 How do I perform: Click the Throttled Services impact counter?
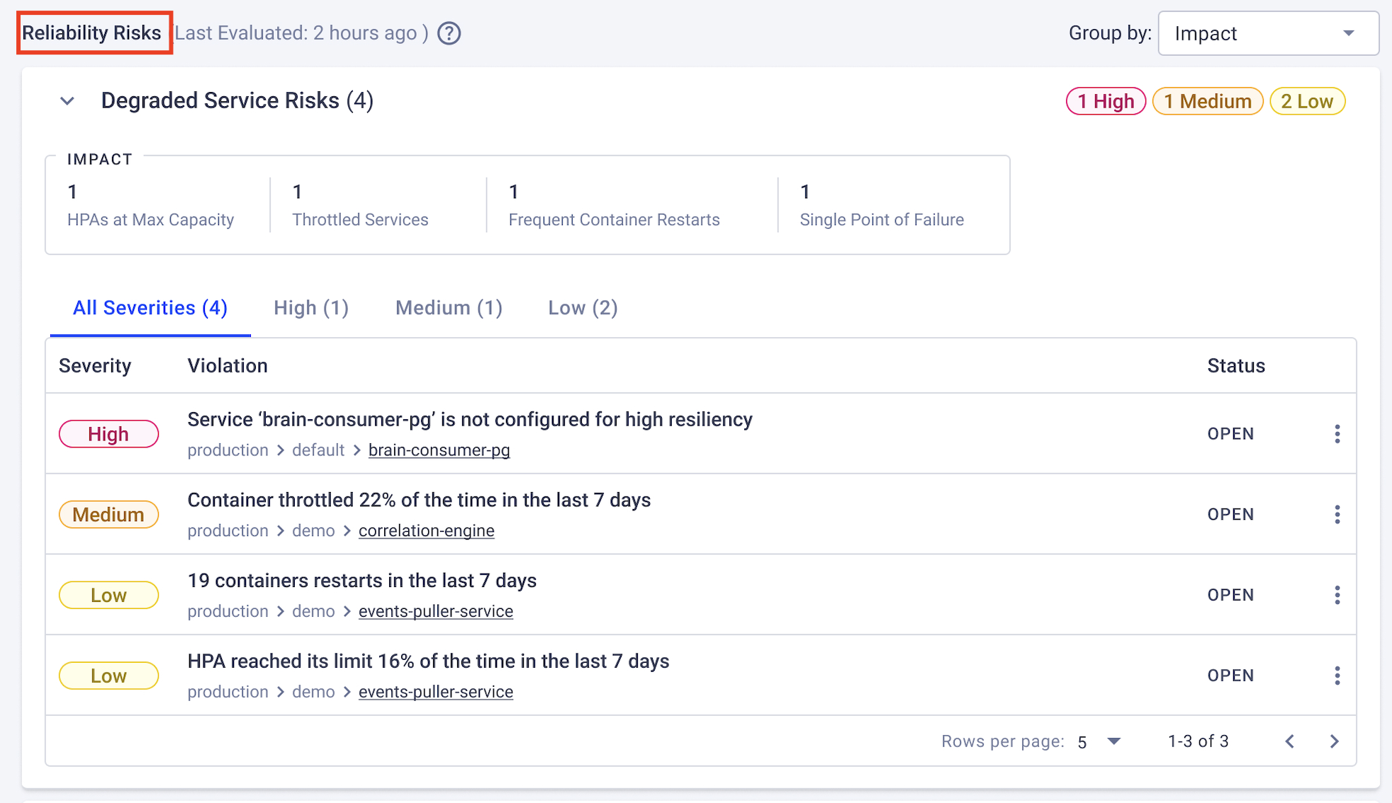360,205
